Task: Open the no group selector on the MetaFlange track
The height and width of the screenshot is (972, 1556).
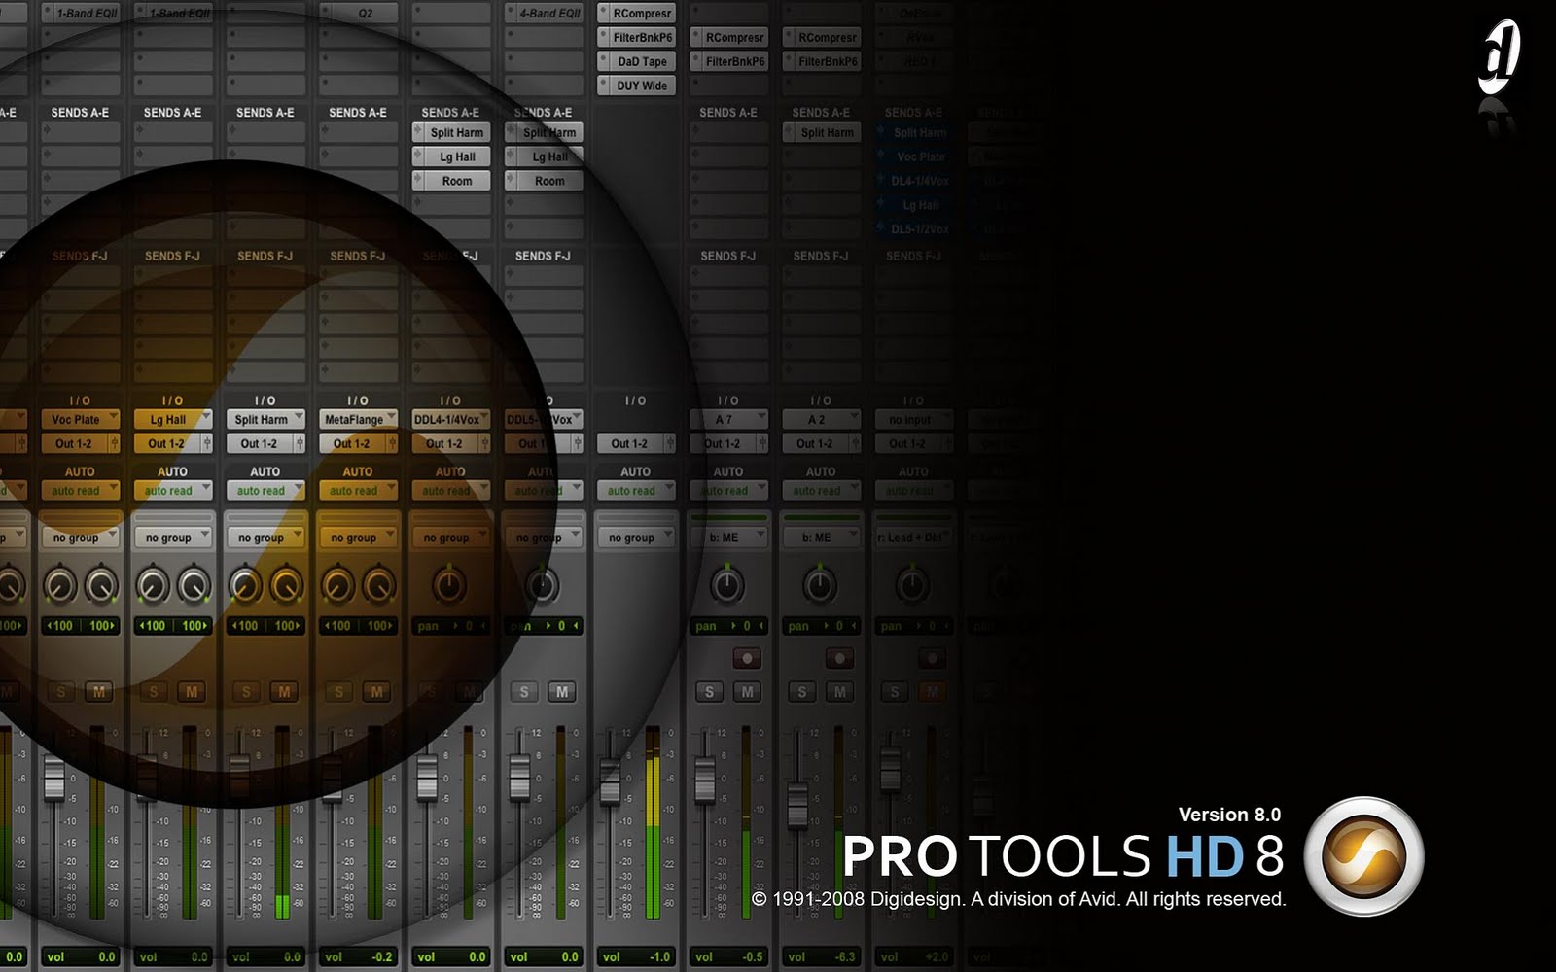Action: 358,537
